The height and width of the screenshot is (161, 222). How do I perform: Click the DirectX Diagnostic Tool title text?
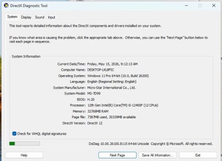(x=29, y=6)
